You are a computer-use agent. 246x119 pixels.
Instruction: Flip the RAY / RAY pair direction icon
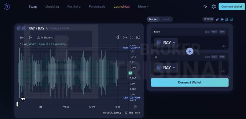click(47, 28)
